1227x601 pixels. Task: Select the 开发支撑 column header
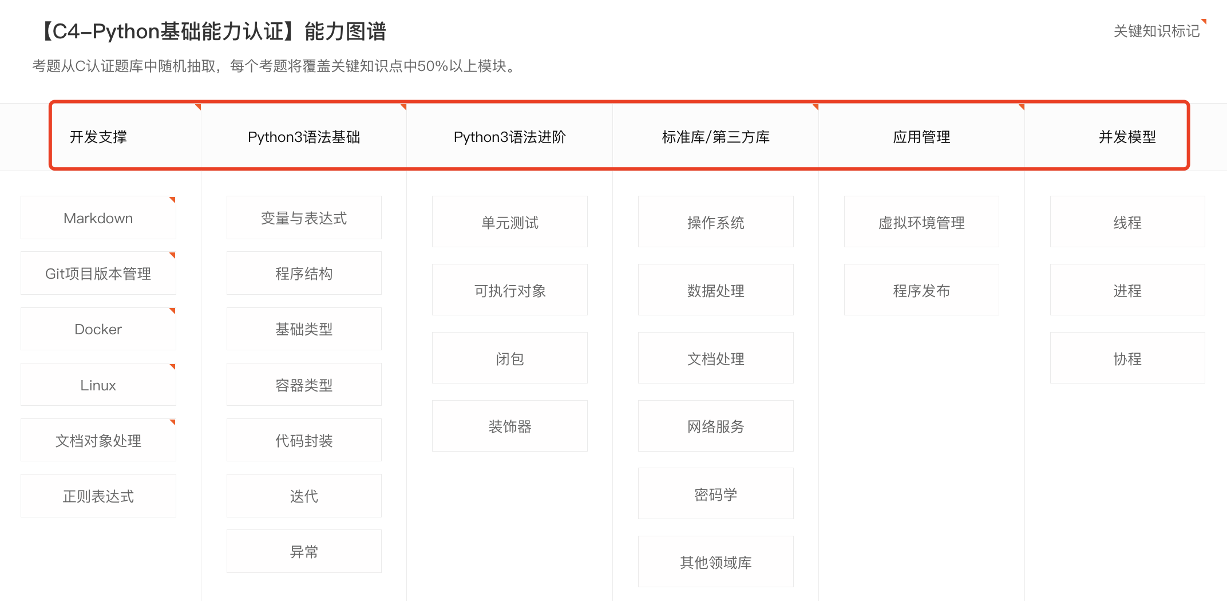pos(98,137)
